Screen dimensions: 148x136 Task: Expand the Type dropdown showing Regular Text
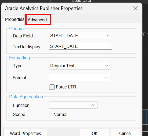[x=80, y=66]
